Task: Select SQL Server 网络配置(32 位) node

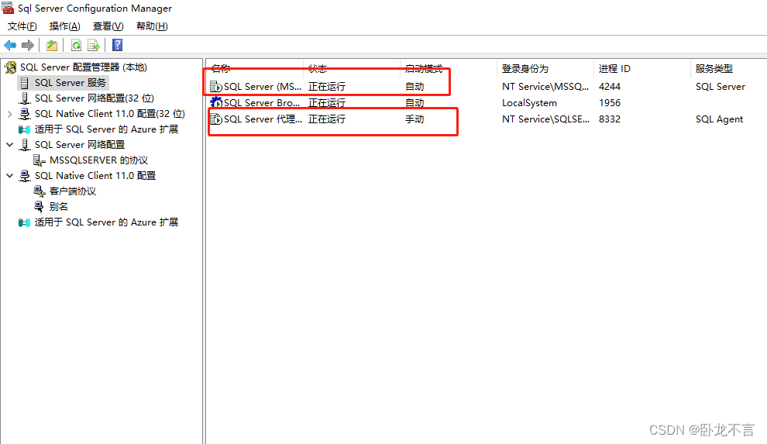Action: pos(95,98)
